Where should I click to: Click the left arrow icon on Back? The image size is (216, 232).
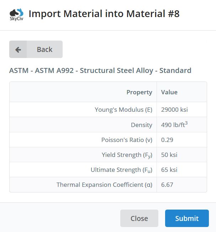pos(18,49)
